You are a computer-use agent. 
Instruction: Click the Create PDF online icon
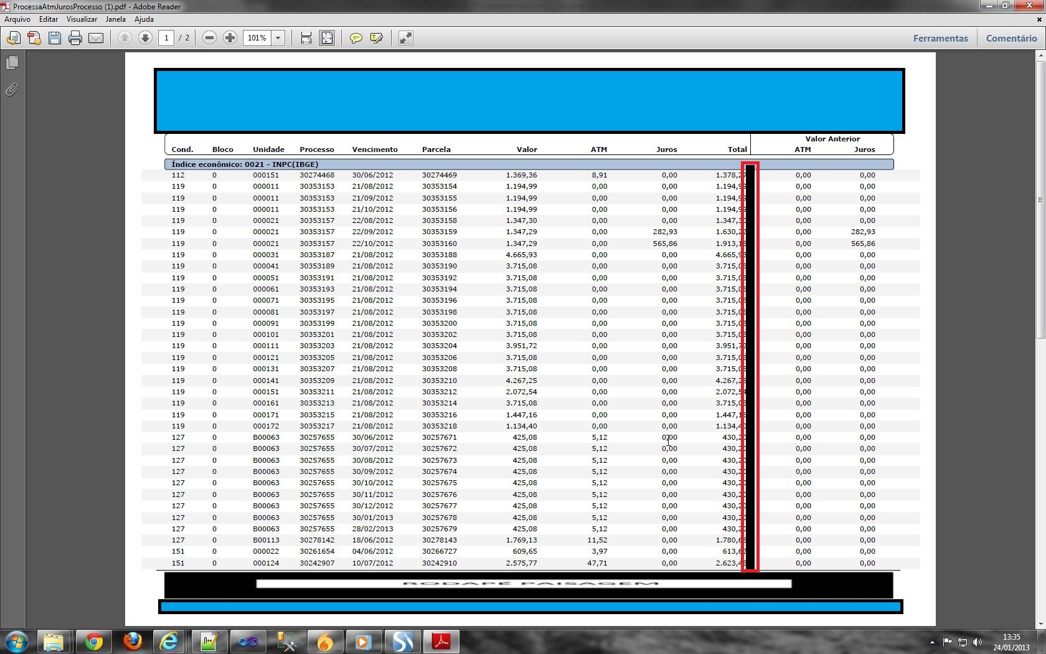pos(34,38)
